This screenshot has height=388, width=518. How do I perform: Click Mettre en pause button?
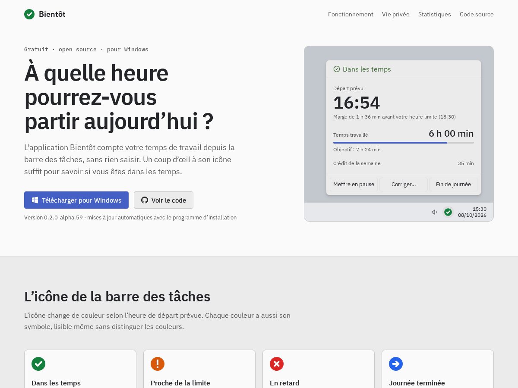[354, 185]
